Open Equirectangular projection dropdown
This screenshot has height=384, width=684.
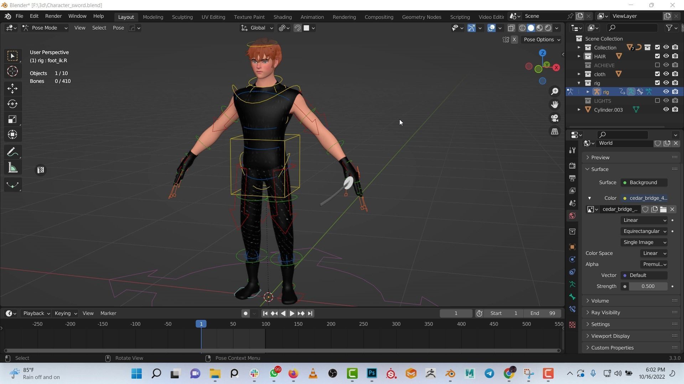[644, 231]
